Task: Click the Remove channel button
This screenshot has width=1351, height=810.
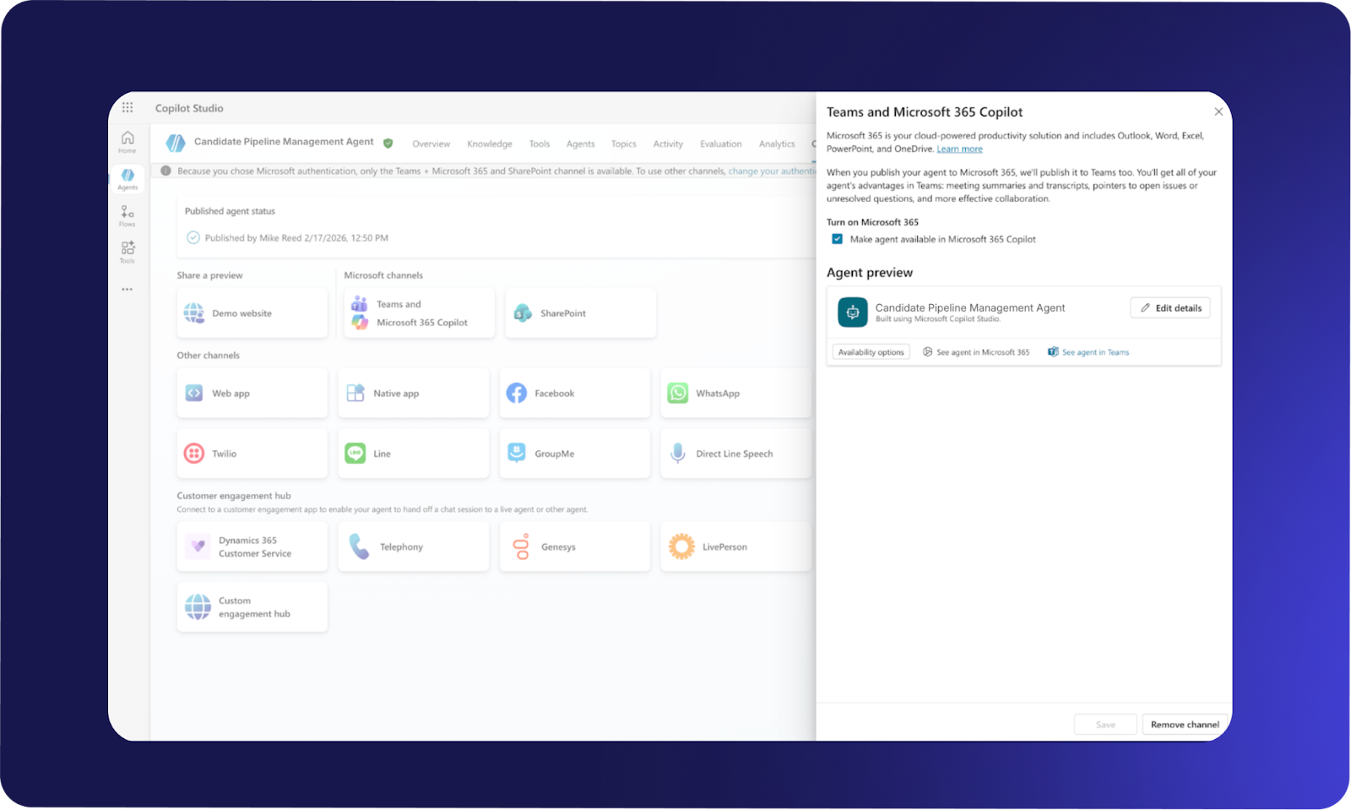Action: (x=1184, y=725)
